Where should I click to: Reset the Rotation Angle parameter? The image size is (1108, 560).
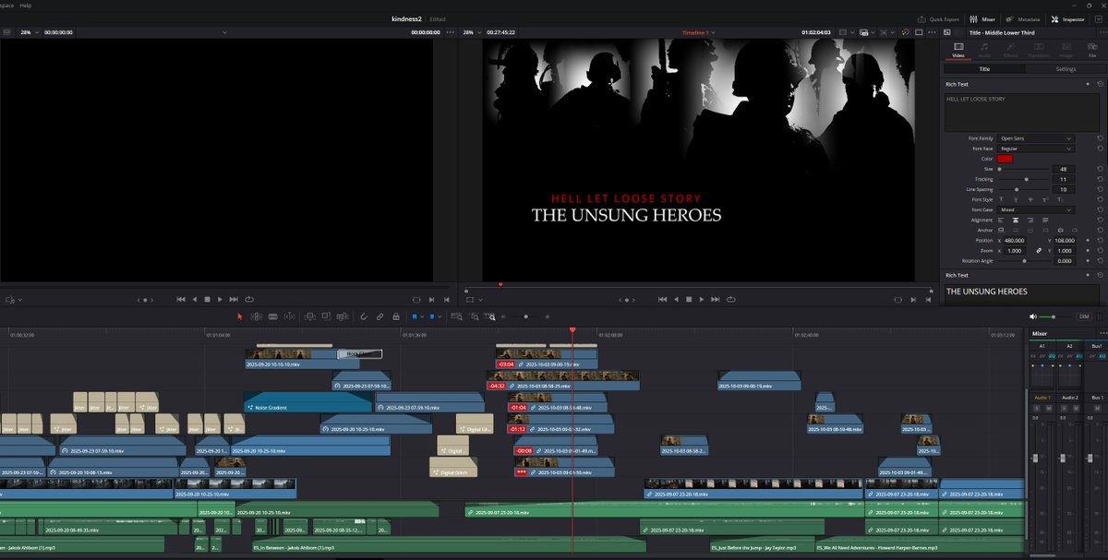coord(1099,261)
